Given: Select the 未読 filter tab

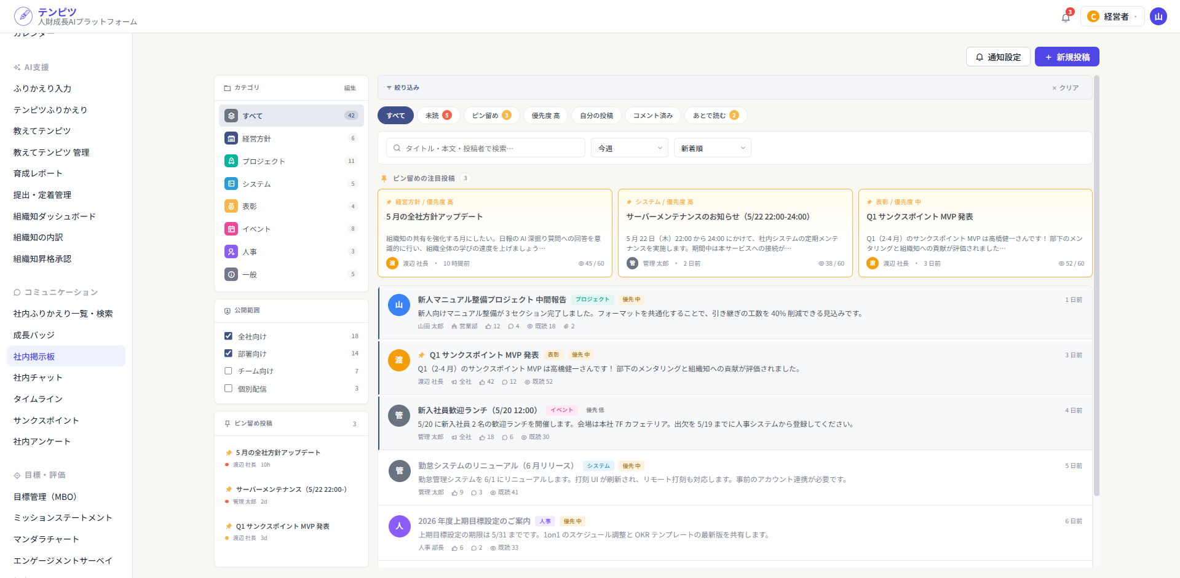Looking at the screenshot, I should (x=438, y=116).
